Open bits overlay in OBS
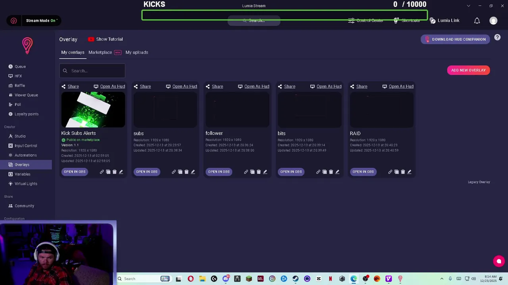The height and width of the screenshot is (285, 508). click(291, 172)
